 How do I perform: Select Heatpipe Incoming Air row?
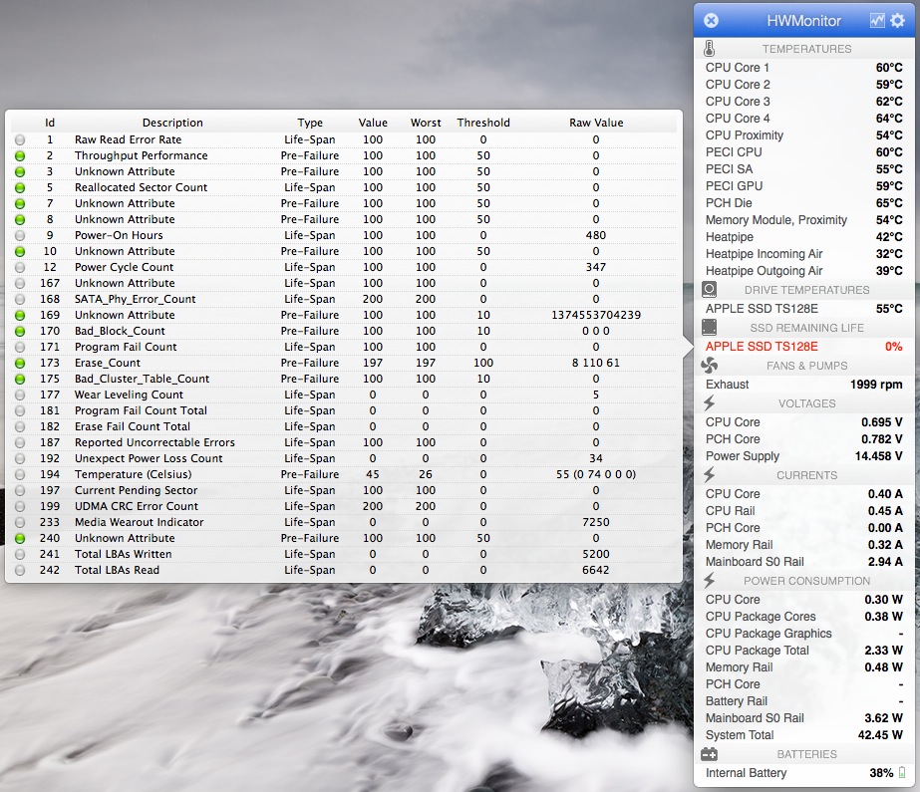click(803, 254)
